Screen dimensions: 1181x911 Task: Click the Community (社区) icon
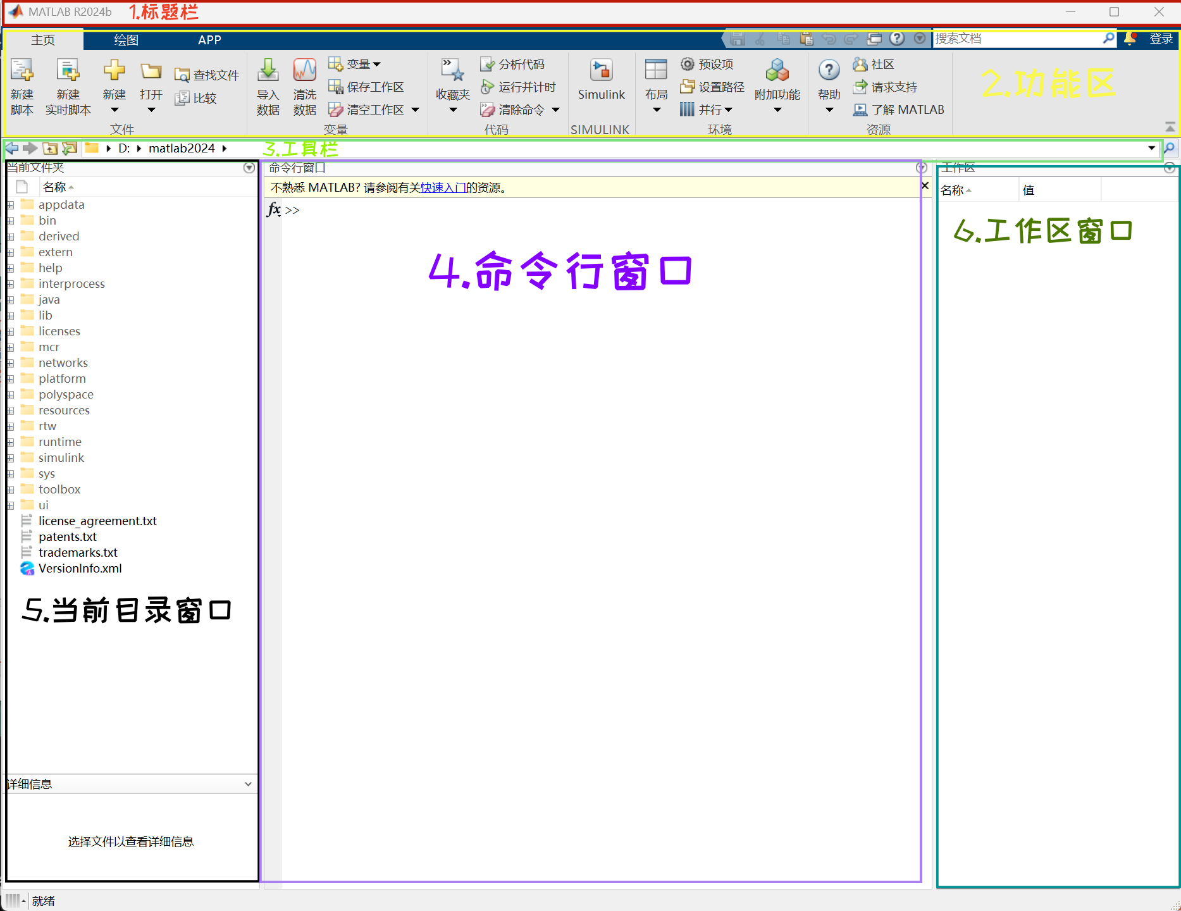pos(860,64)
